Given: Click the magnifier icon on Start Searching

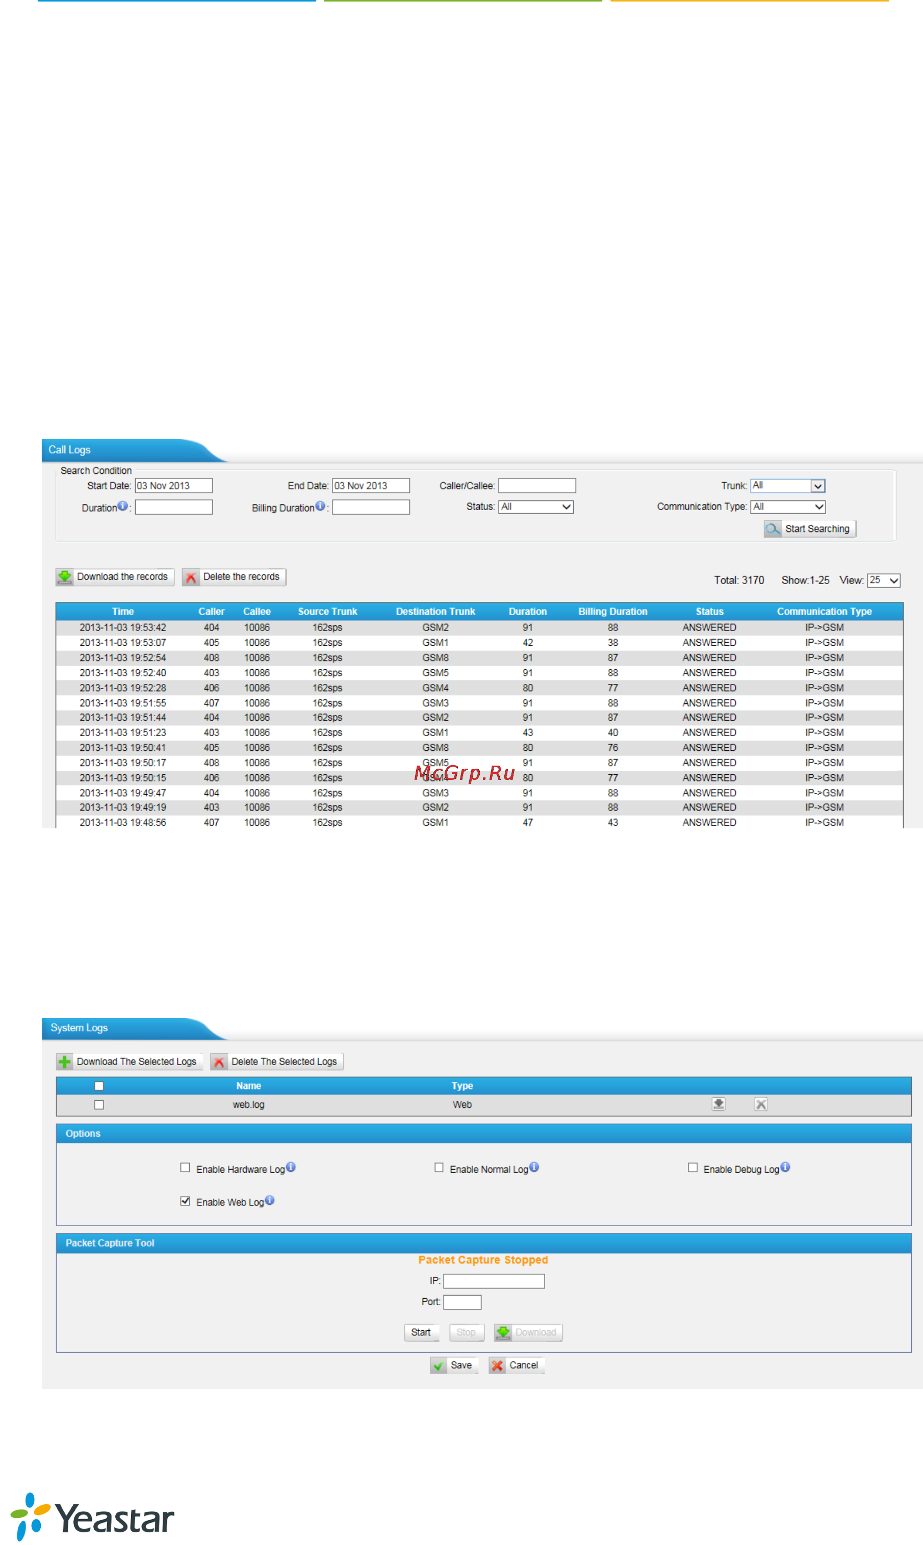Looking at the screenshot, I should pyautogui.click(x=773, y=528).
